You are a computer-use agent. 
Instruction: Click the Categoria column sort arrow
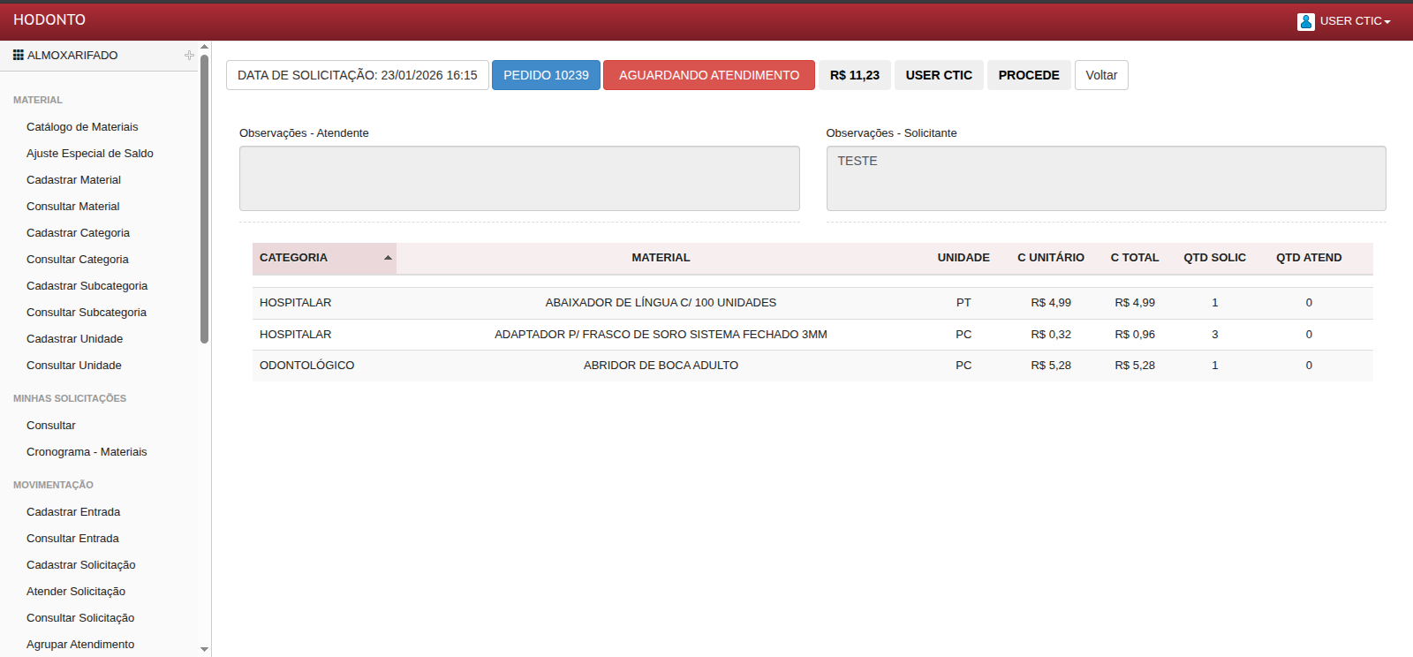388,258
